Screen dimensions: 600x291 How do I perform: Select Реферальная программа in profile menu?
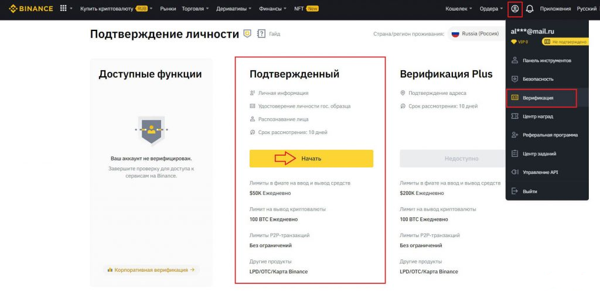(x=547, y=135)
